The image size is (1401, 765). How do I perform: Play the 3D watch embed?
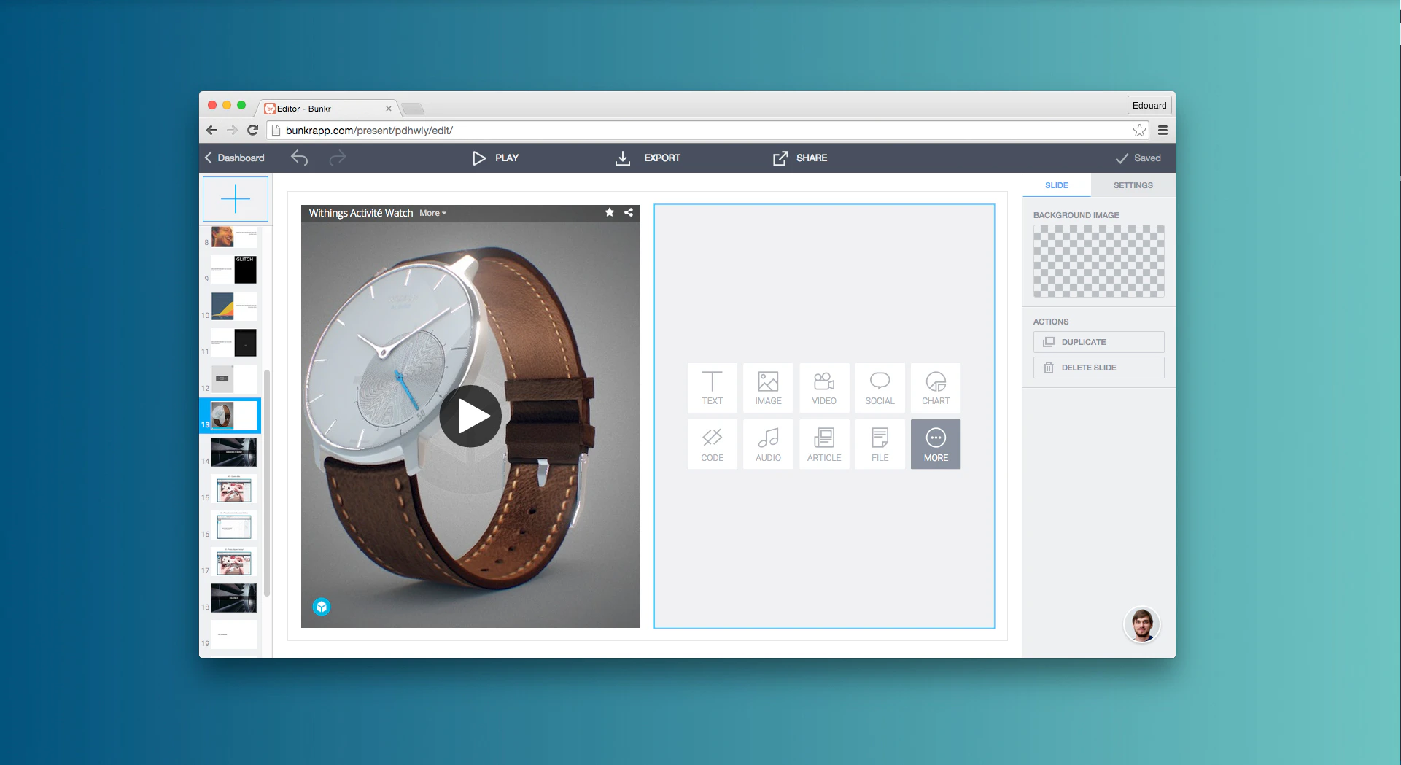[470, 416]
